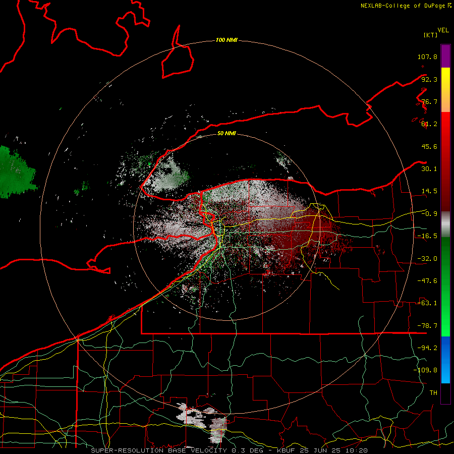Click the VEL legend title
The width and height of the screenshot is (454, 454).
[x=443, y=30]
